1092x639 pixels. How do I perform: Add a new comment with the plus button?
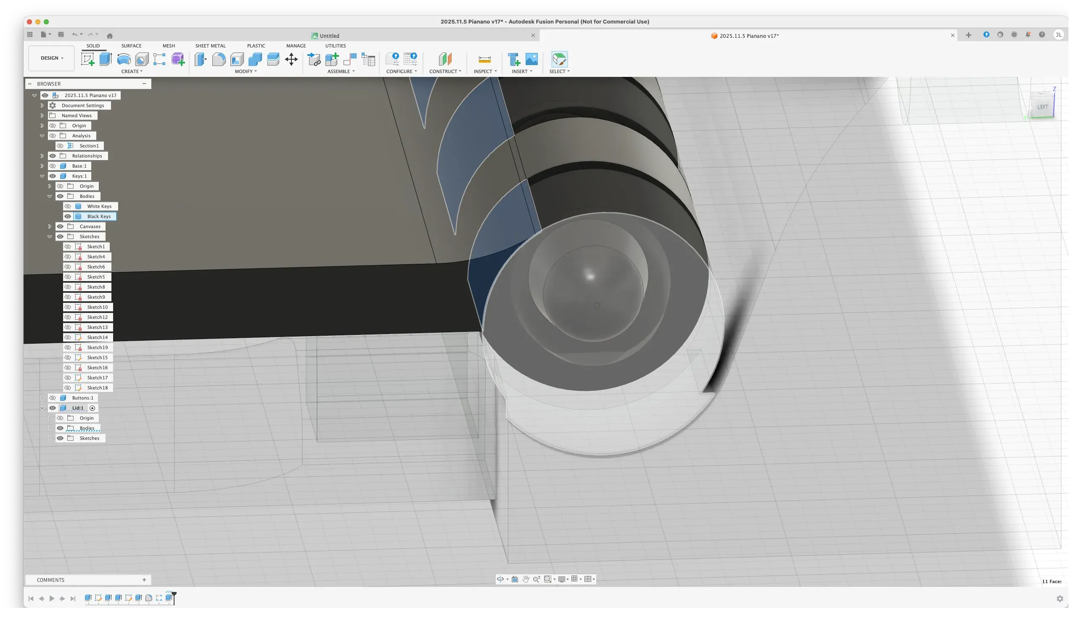click(x=144, y=580)
